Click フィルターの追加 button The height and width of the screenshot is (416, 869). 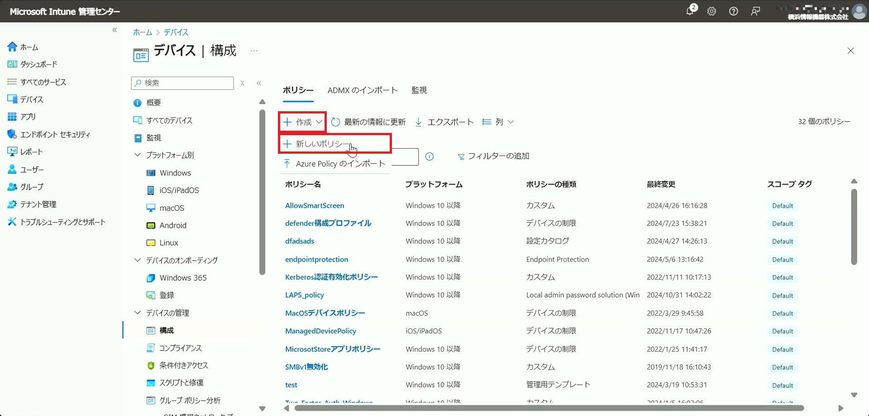point(493,156)
